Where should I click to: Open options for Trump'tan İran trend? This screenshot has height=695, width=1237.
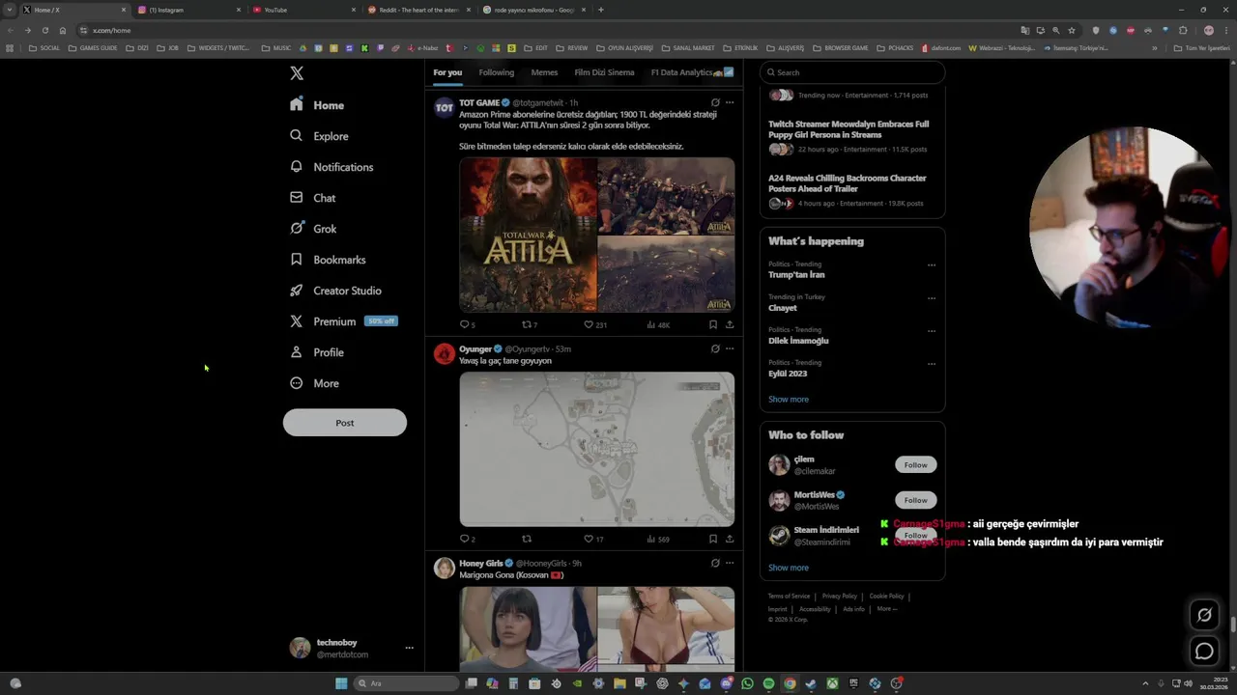932,265
